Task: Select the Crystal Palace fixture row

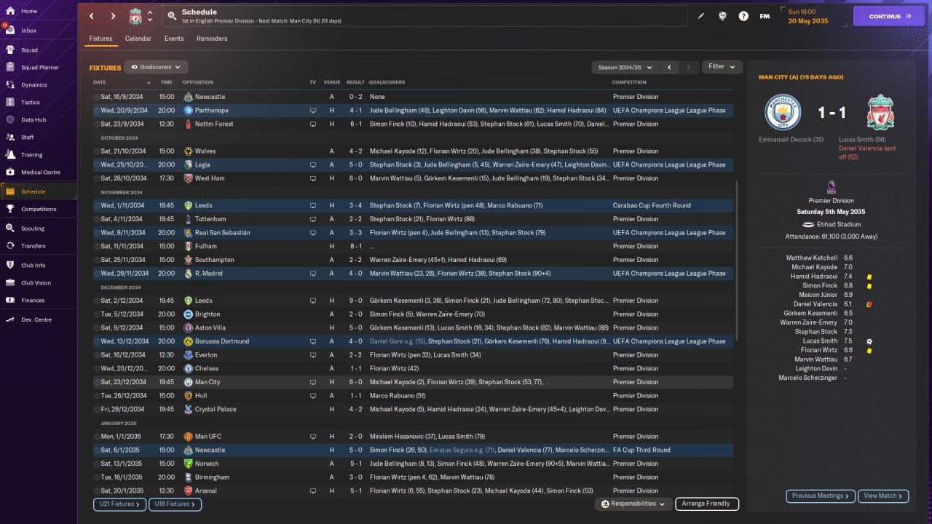Action: (x=413, y=409)
